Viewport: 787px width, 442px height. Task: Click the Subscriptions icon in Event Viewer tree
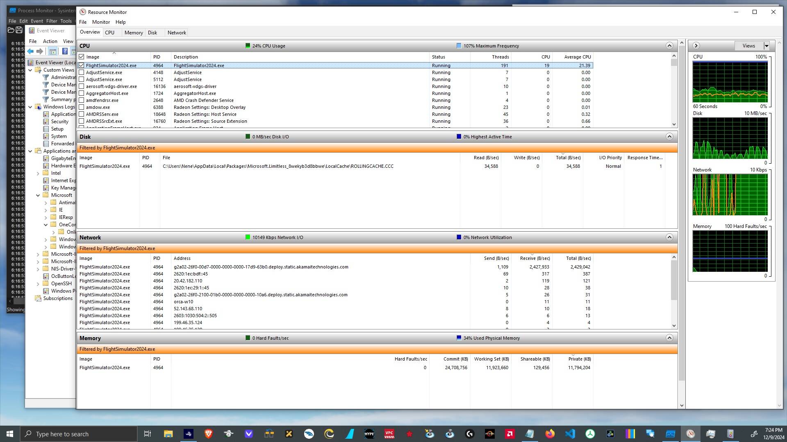pyautogui.click(x=39, y=298)
